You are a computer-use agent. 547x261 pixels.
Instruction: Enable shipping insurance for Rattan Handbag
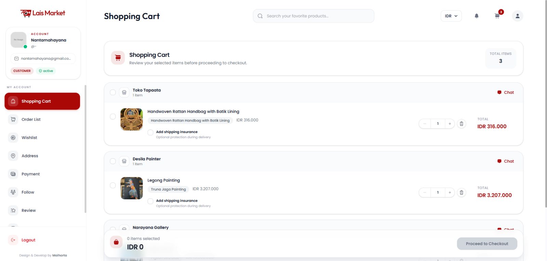150,132
